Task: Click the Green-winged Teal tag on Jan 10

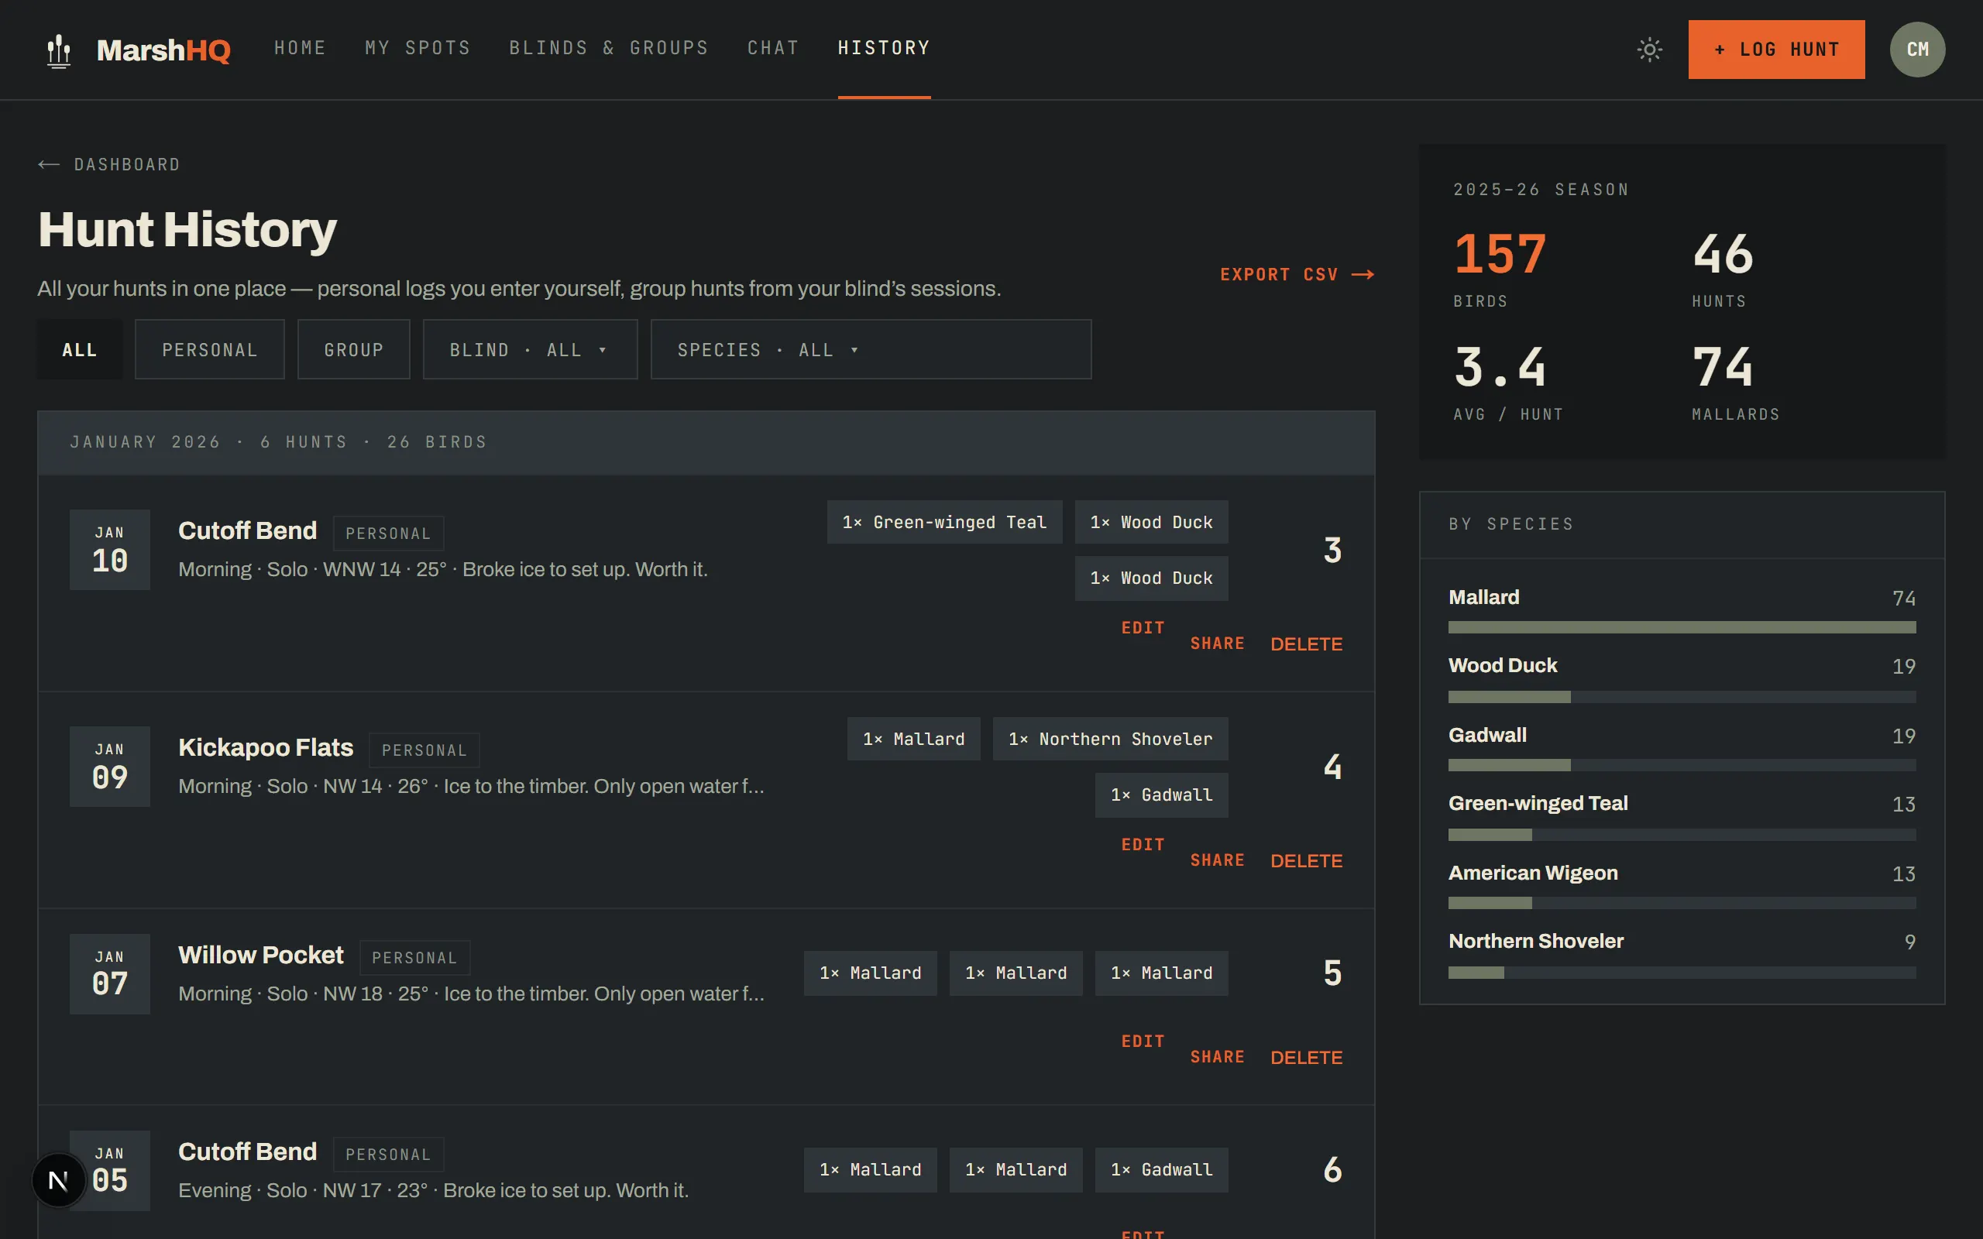Action: tap(945, 522)
